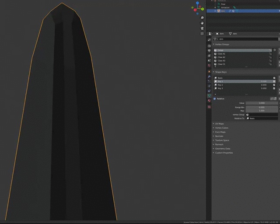This screenshot has height=224, width=280.
Task: Toggle lock on Claw A2 vertex group
Action: tap(270, 57)
